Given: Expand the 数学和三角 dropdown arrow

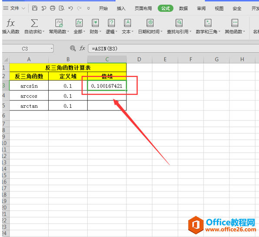Looking at the screenshot, I should (219, 31).
